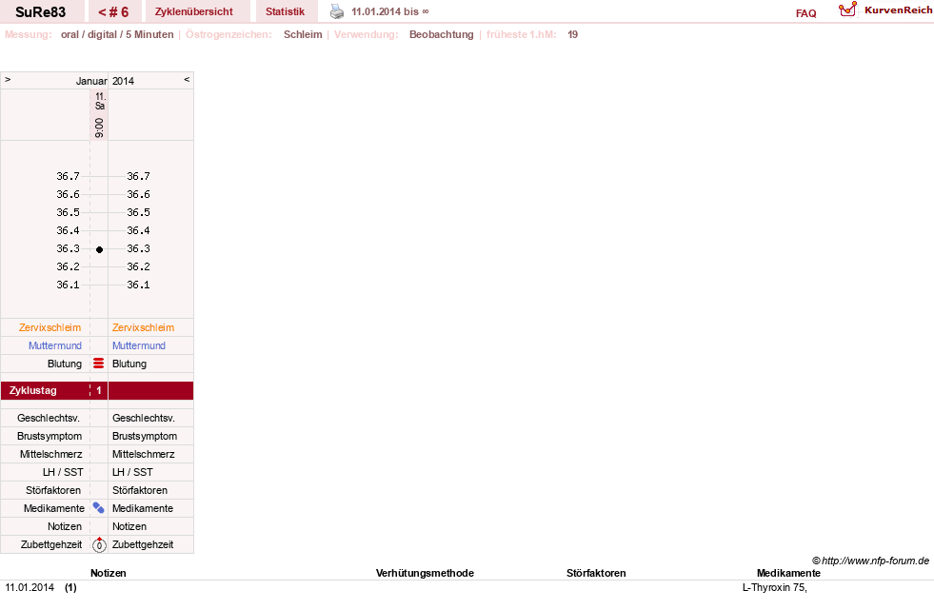Click the Verhütungsmethode column header

pos(425,573)
